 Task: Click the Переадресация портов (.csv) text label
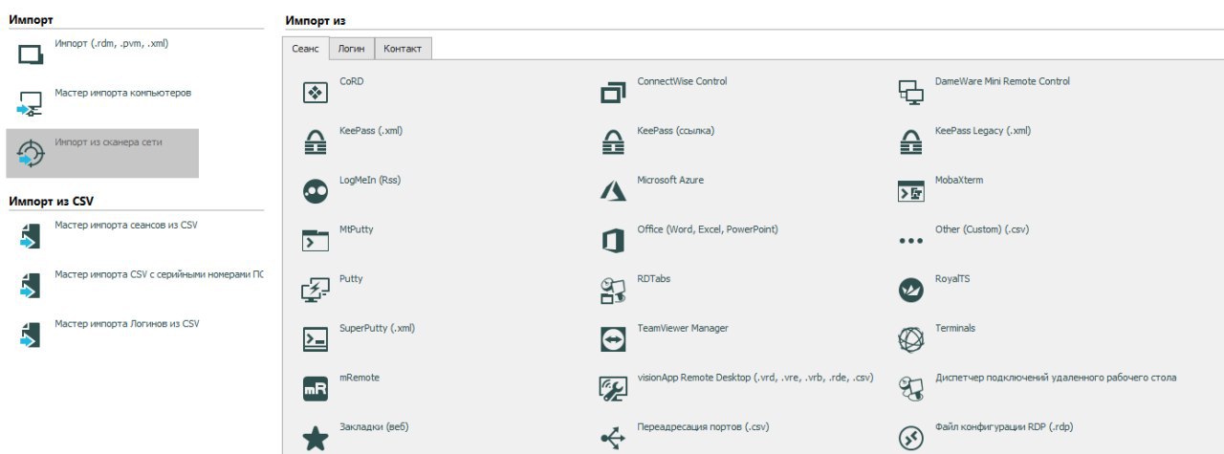point(703,427)
